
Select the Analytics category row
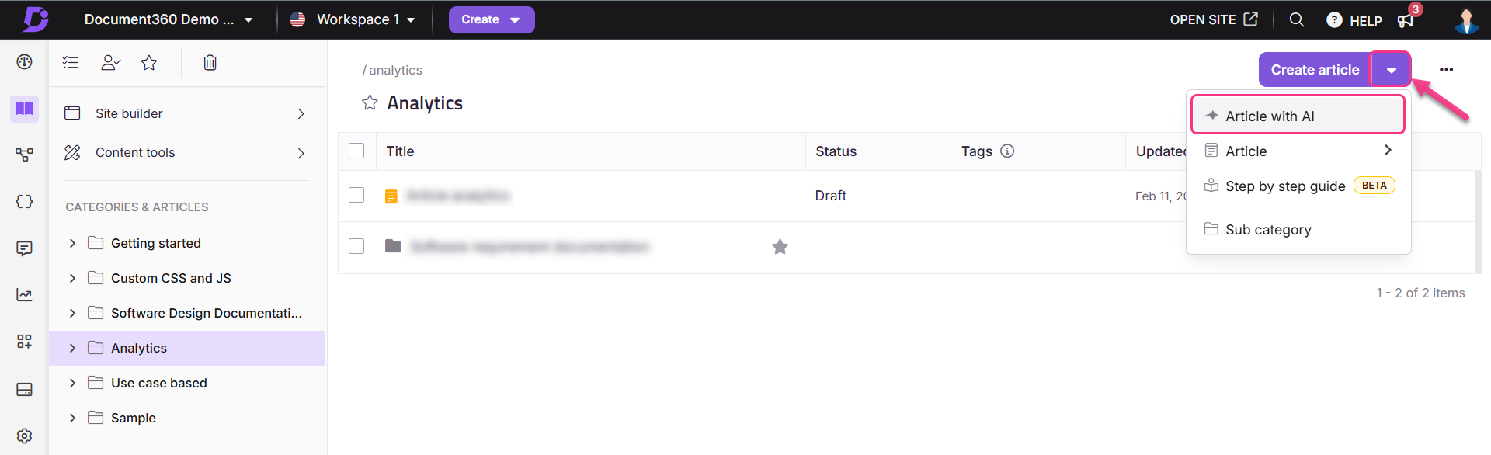click(187, 348)
